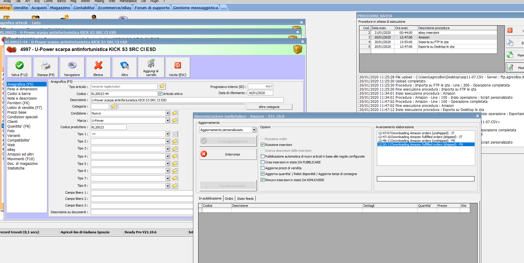
Task: Click the pencil edit icon in Procedure Batch
Action: (x=510, y=67)
